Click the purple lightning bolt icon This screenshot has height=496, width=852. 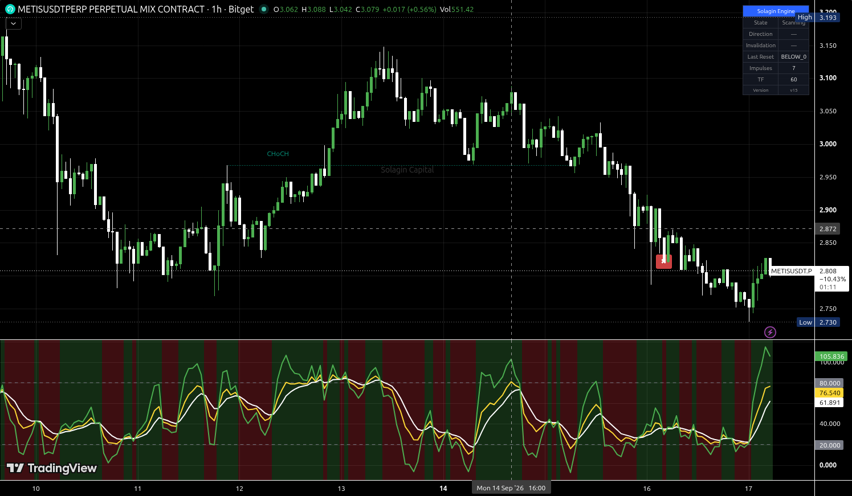[x=770, y=332]
